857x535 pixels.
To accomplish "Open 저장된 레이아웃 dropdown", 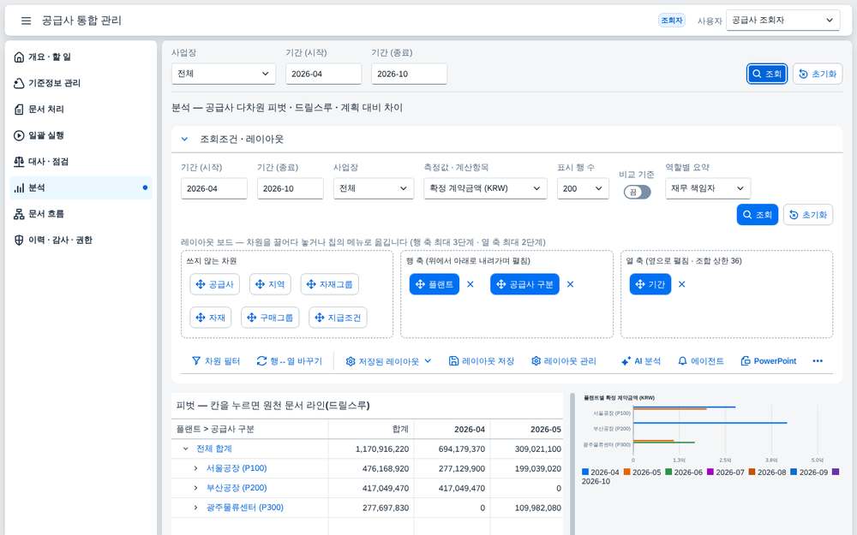I will tap(388, 361).
